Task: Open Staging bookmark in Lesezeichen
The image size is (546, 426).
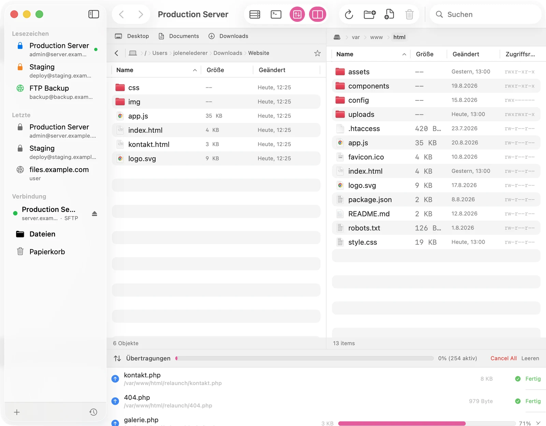Action: tap(55, 71)
